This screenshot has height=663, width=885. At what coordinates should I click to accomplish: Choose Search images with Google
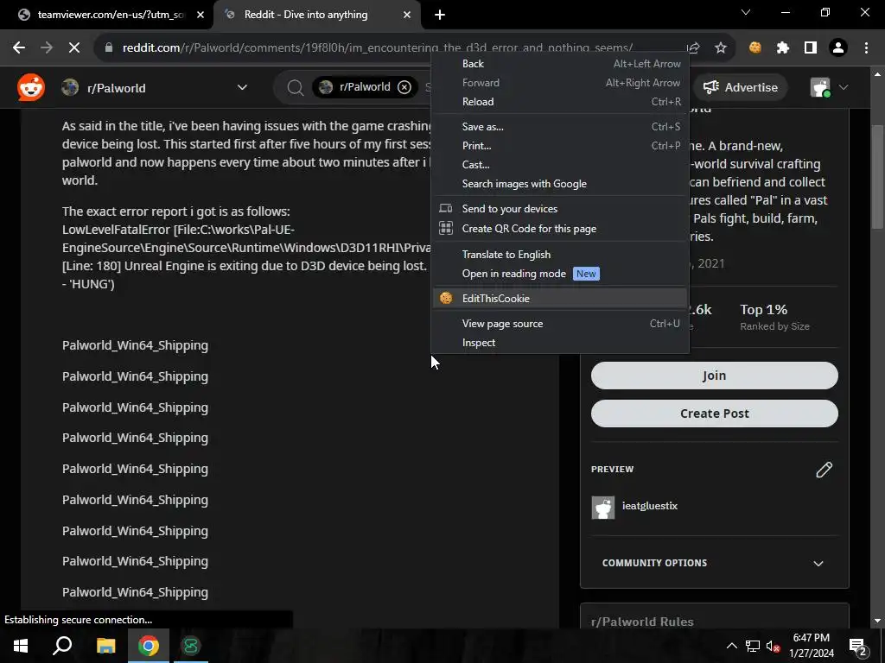click(560, 184)
